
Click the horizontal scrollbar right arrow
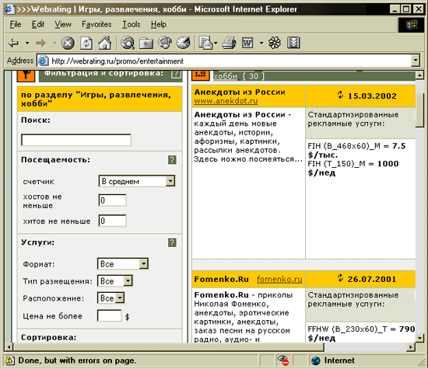411,347
